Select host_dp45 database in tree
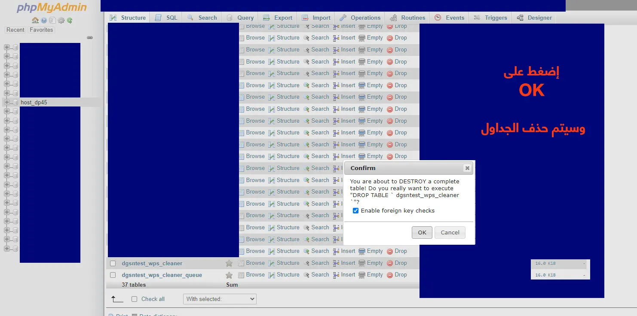The width and height of the screenshot is (637, 316). [x=34, y=103]
